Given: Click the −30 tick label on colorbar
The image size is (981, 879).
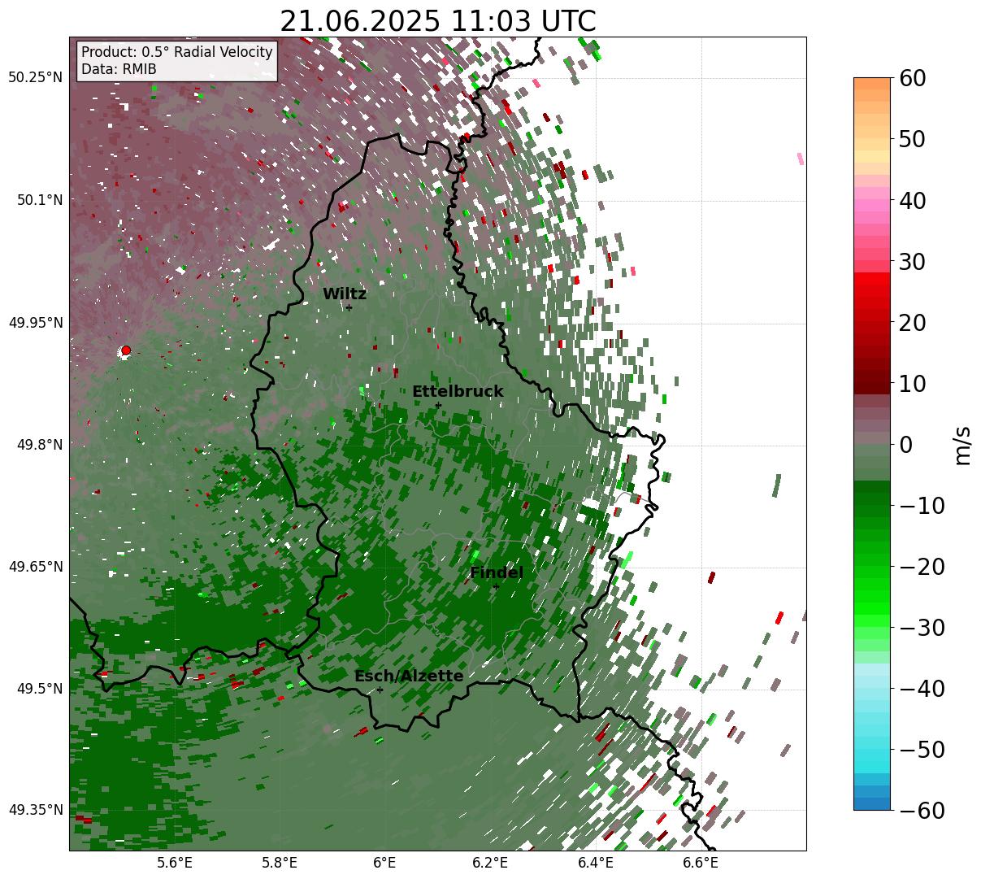Looking at the screenshot, I should click(922, 628).
